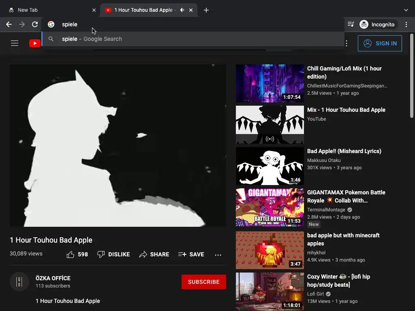Click TerminalMontage channel name
415x311 pixels.
326,210
